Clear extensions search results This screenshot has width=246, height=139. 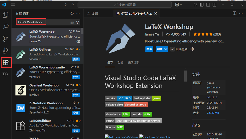pyautogui.click(x=72, y=22)
